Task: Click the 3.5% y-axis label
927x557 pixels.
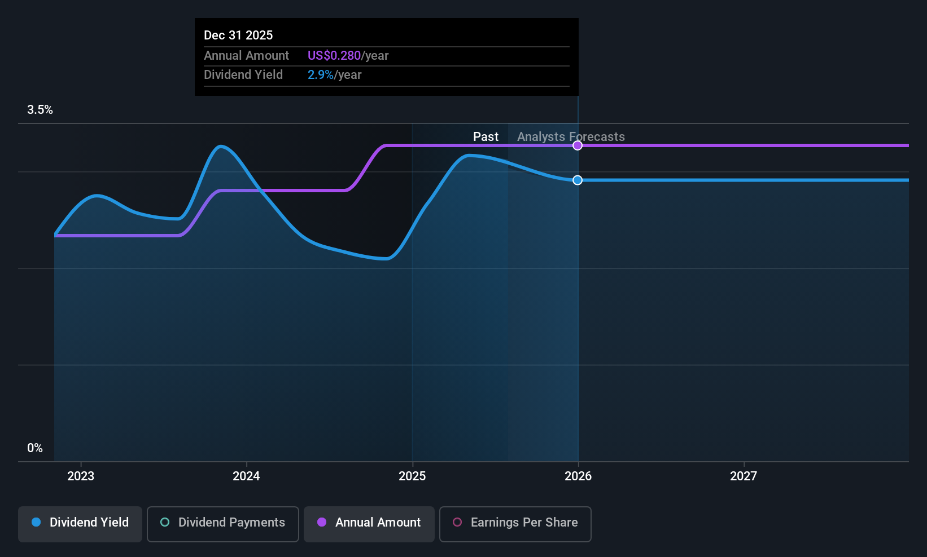Action: click(x=40, y=109)
